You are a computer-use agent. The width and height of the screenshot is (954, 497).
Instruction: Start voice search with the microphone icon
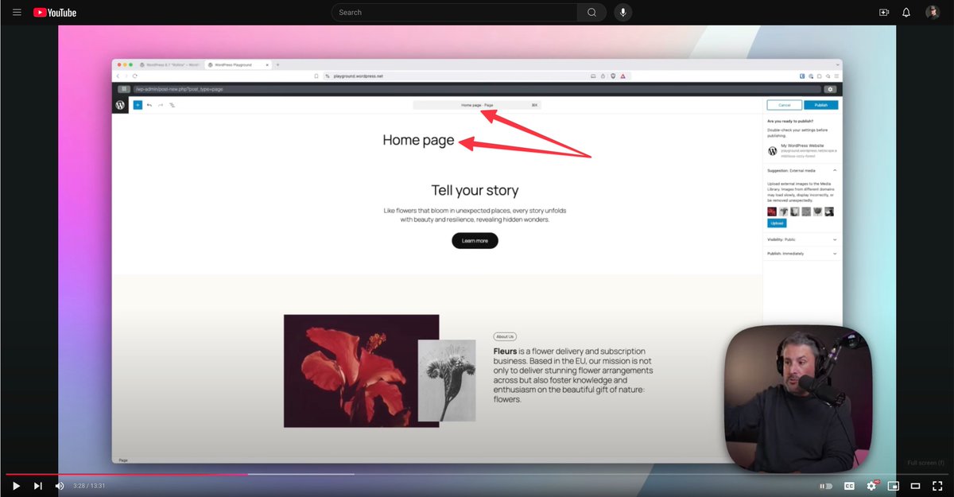coord(623,12)
